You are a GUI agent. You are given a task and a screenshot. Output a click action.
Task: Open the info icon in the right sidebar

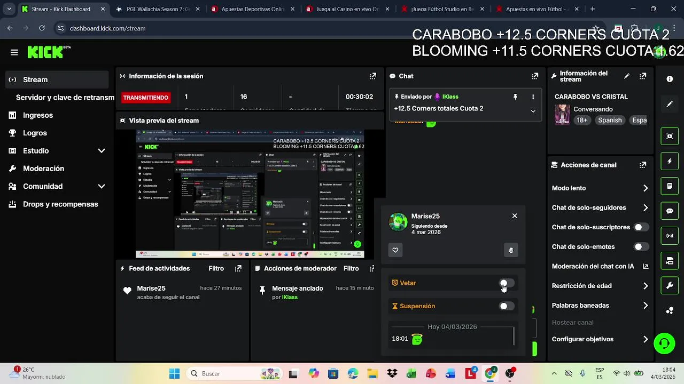[x=670, y=79]
